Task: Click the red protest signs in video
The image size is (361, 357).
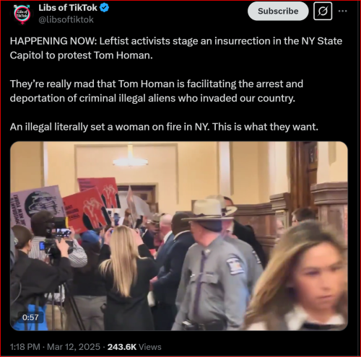Action: 92,204
